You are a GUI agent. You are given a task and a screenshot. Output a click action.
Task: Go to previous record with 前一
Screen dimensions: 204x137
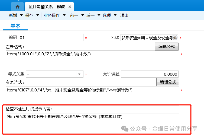point(74,15)
